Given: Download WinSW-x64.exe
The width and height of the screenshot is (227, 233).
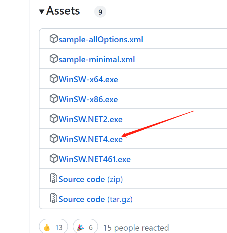Looking at the screenshot, I should coord(88,79).
